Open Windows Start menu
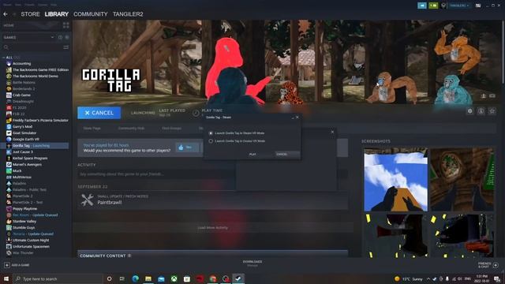This screenshot has width=505, height=284. tap(6, 278)
